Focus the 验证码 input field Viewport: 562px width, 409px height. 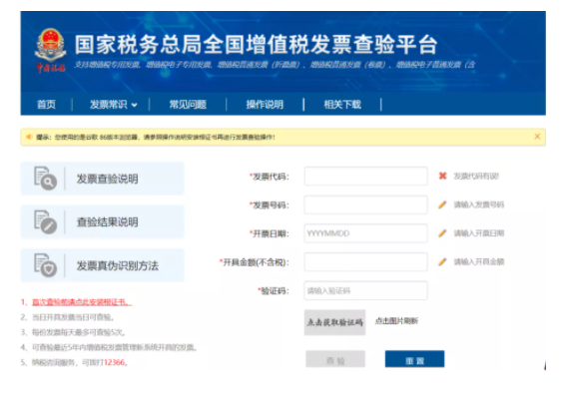click(365, 290)
